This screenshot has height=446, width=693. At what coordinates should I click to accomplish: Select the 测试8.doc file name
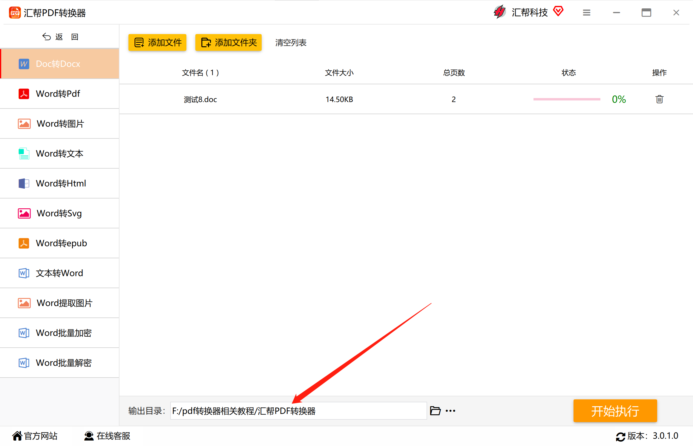200,99
